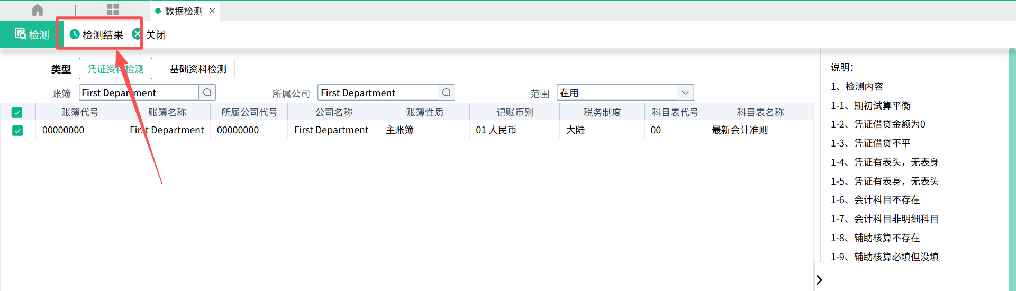This screenshot has width=1016, height=291.
Task: Click the 账簿 input field
Action: [139, 93]
